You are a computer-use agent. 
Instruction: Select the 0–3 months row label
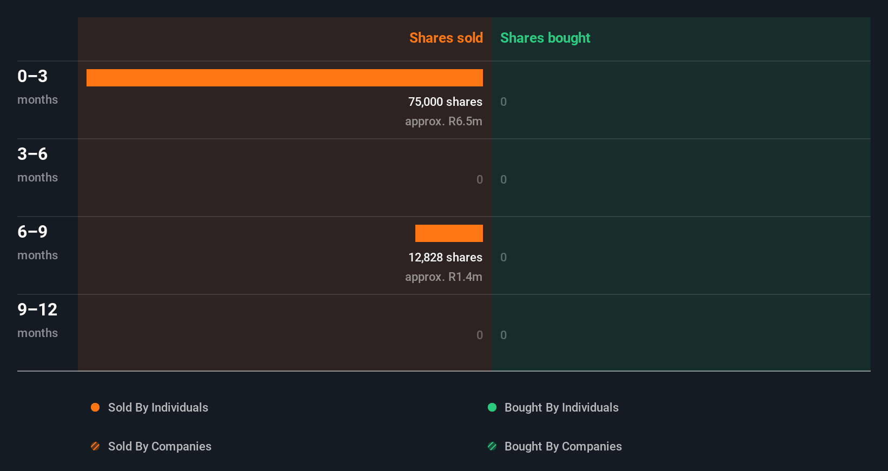[x=37, y=86]
